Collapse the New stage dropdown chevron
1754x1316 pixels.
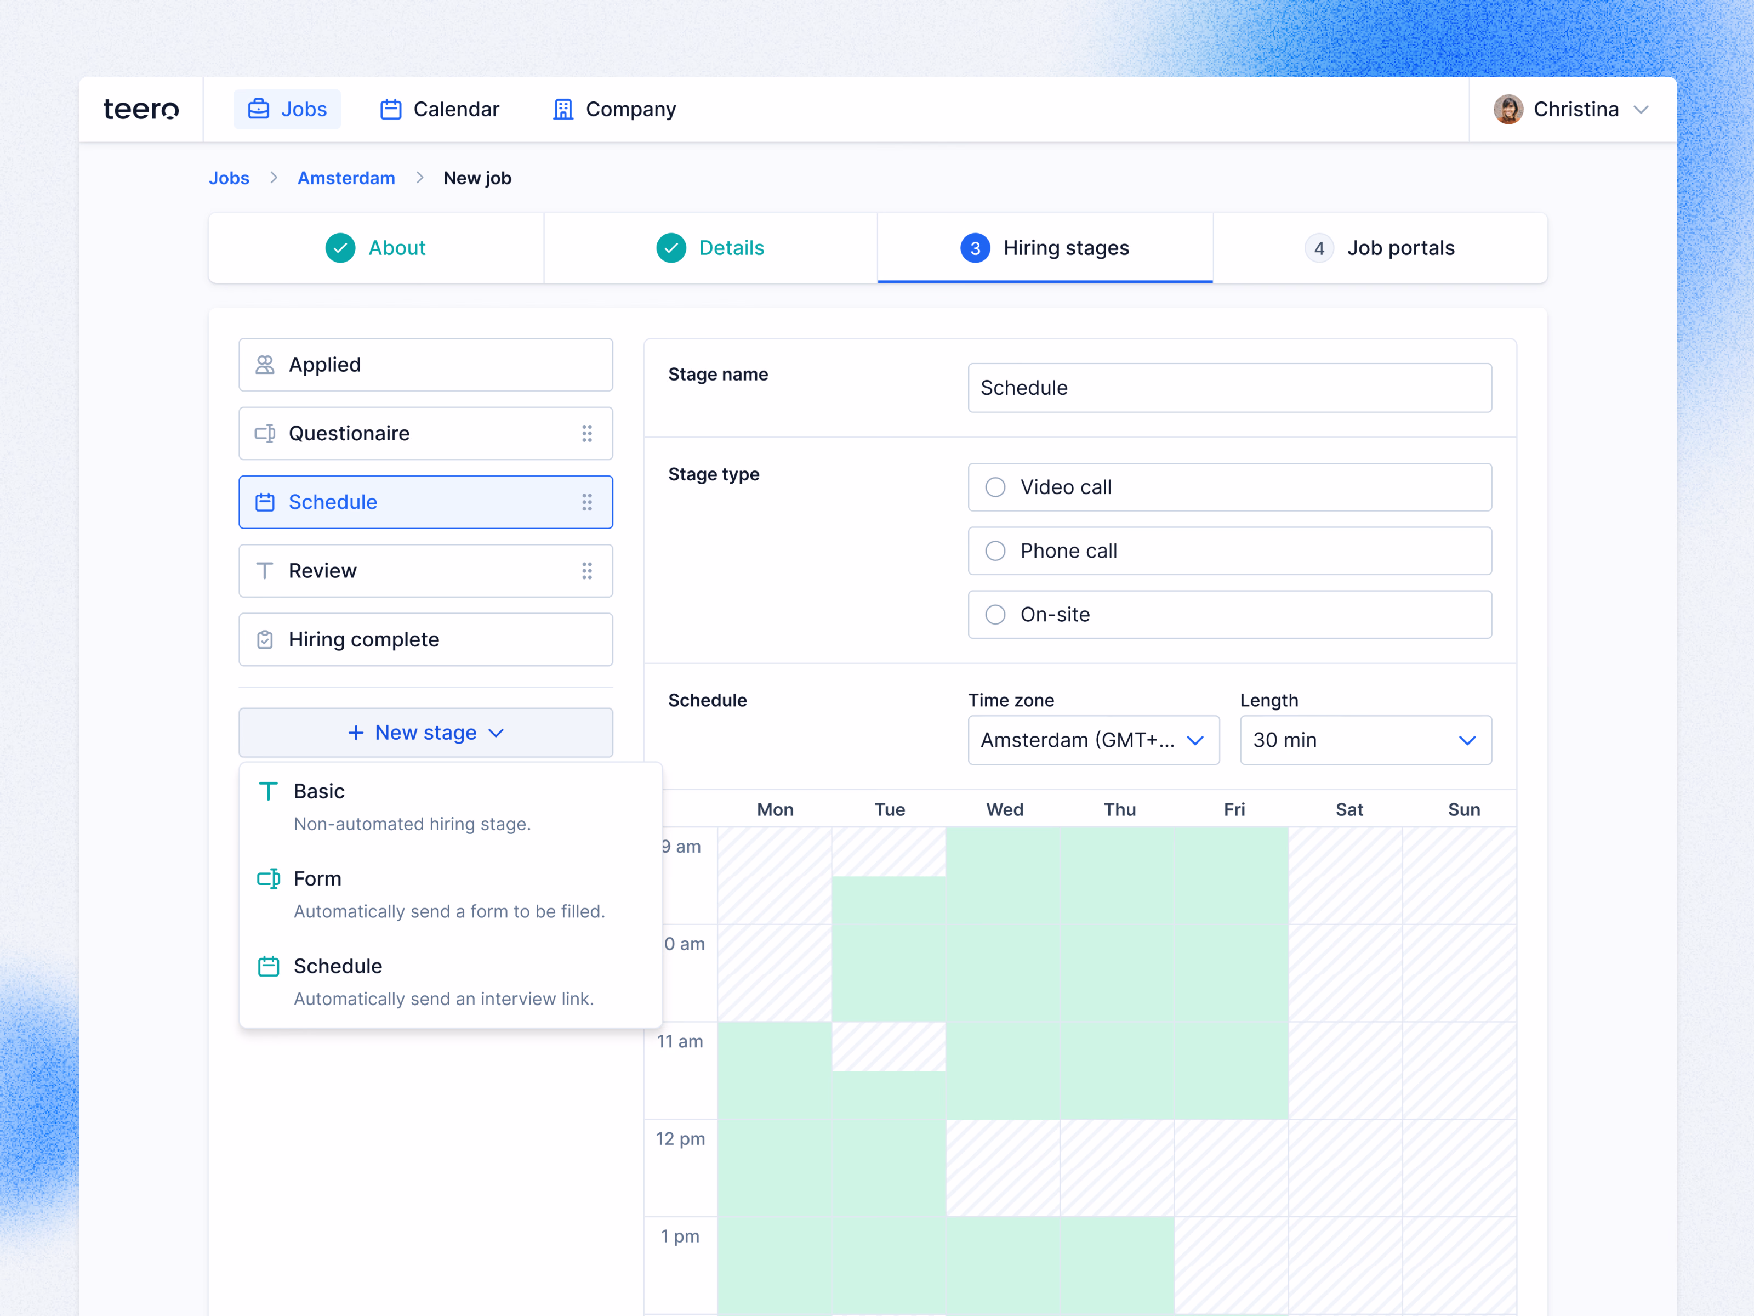click(497, 733)
